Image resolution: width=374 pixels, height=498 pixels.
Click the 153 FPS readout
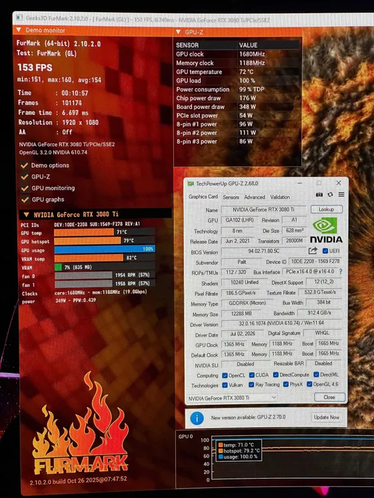click(x=35, y=68)
